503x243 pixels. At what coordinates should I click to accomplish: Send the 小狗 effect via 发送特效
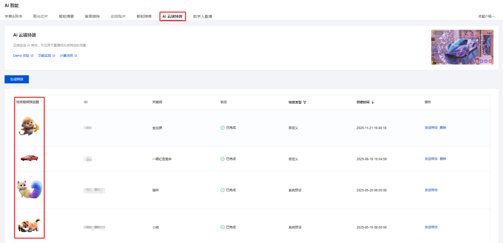click(431, 227)
